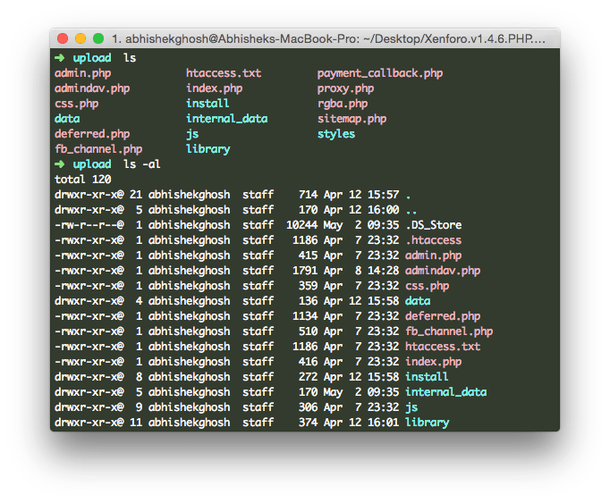Click 'fb_channel.php' in the long listing
Image resolution: width=610 pixels, height=503 pixels.
point(449,331)
